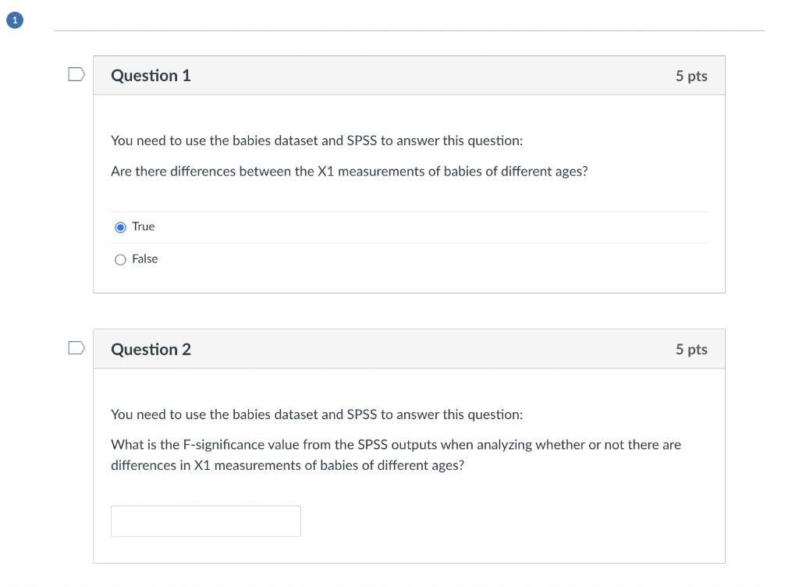Click the Question 2 header bar

(x=409, y=349)
